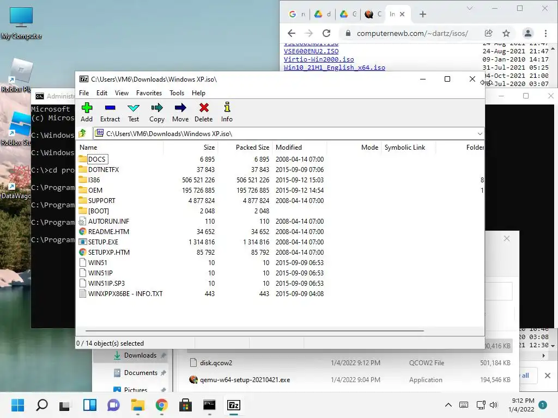Open Chrome three-dot menu

[545, 33]
